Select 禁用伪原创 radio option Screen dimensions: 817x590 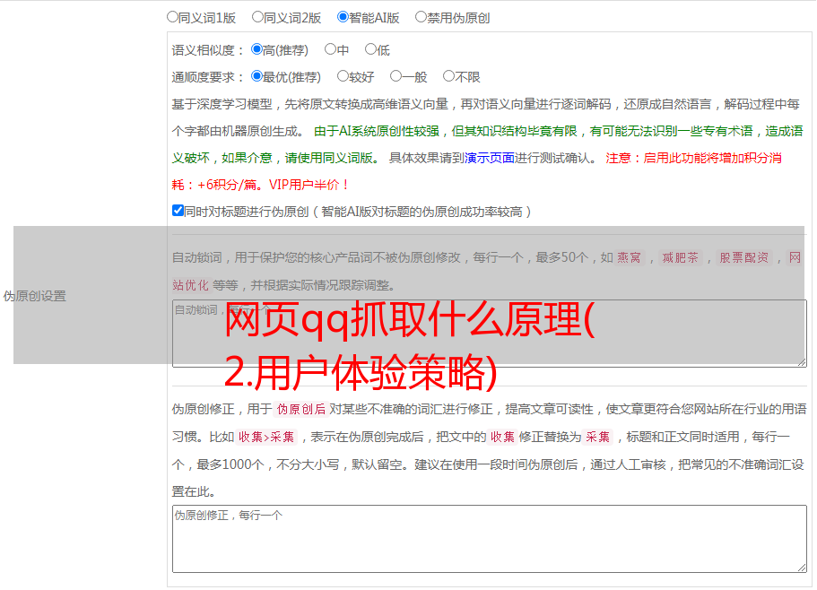[421, 17]
